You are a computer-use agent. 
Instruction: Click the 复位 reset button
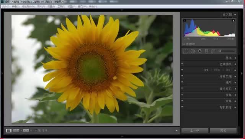coord(223,131)
